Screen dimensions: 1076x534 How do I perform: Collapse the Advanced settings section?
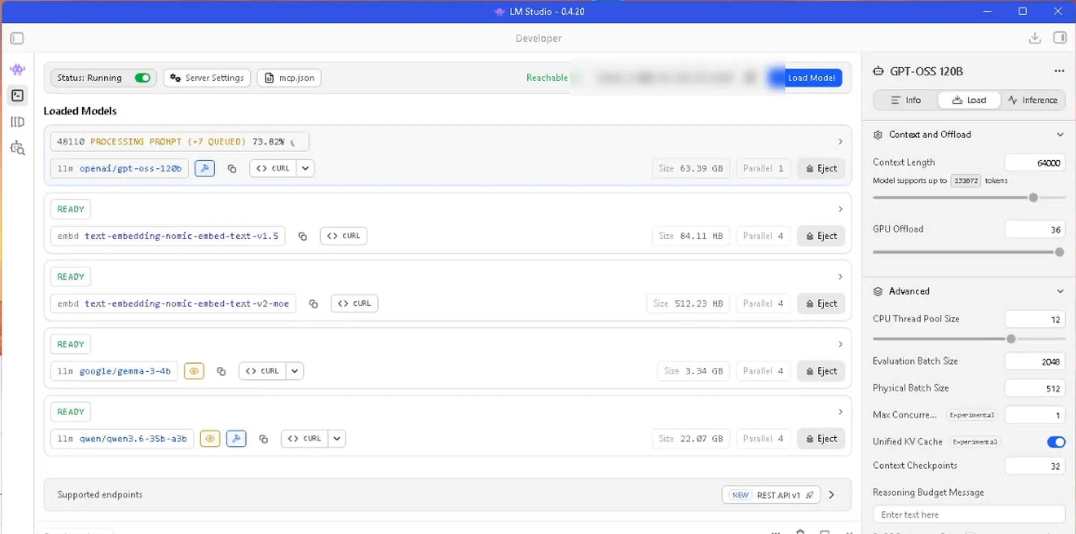1060,291
